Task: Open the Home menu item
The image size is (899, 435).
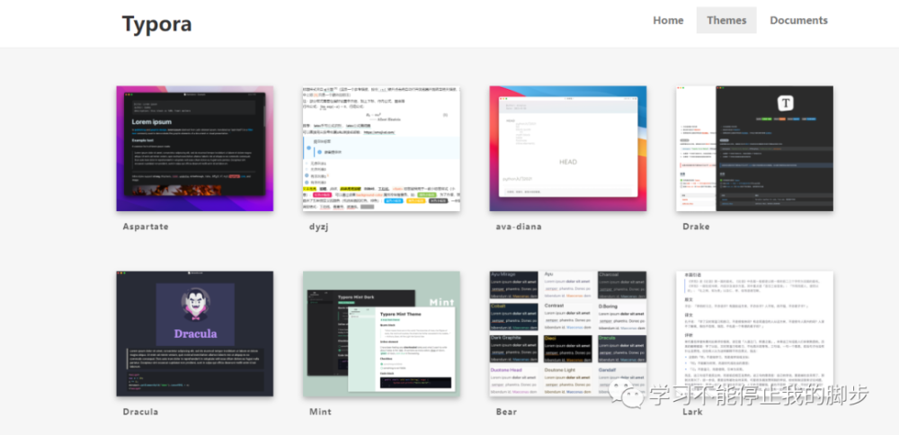Action: point(668,20)
